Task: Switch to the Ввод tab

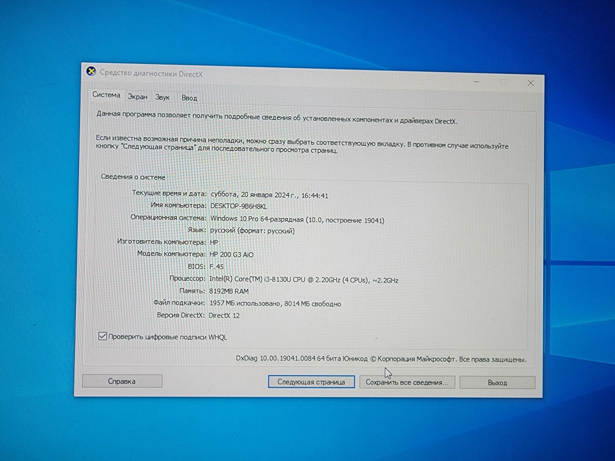Action: pos(189,98)
